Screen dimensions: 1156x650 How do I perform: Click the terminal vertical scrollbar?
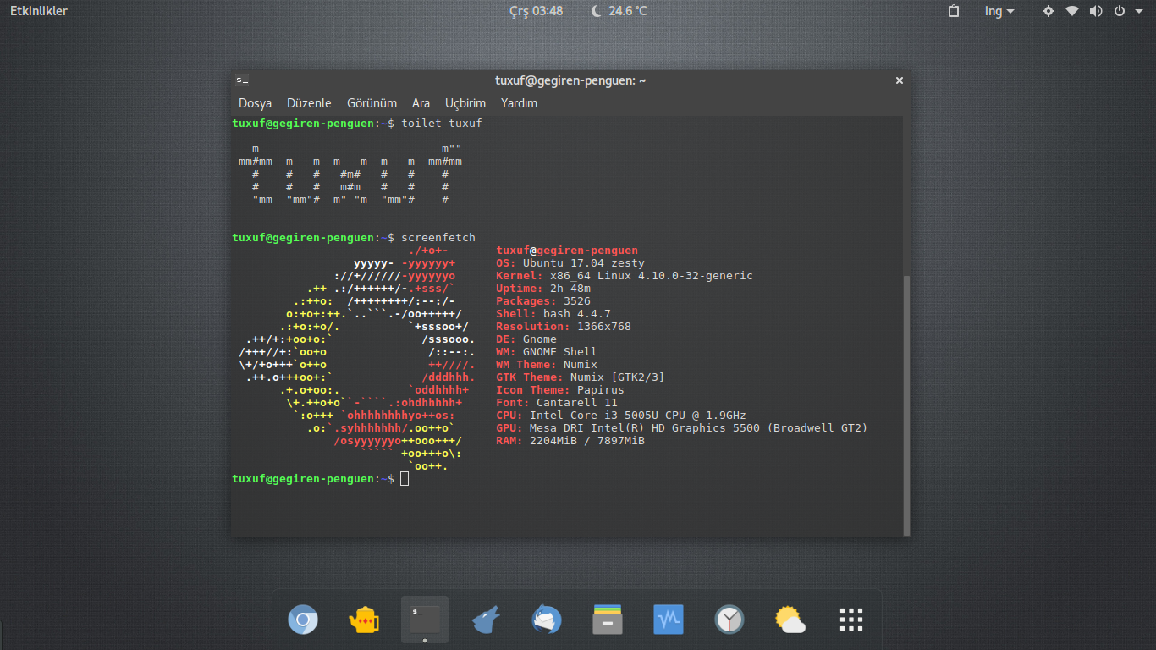pos(906,405)
